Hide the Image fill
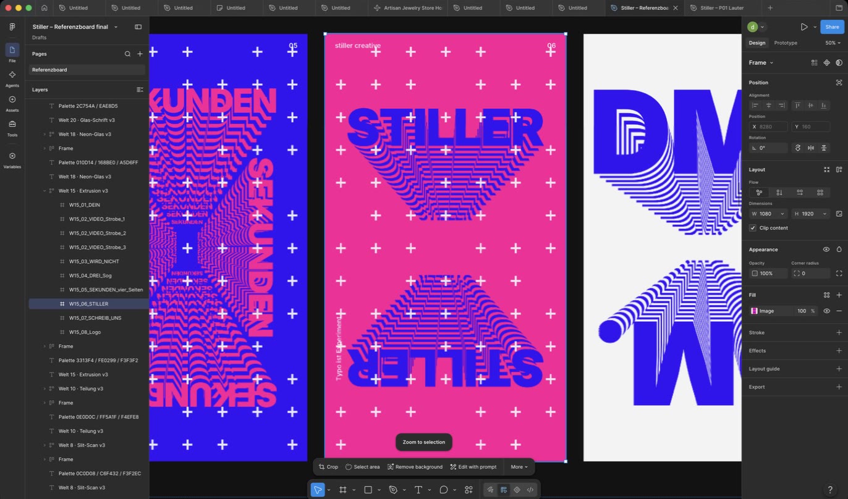The height and width of the screenshot is (499, 848). coord(826,311)
